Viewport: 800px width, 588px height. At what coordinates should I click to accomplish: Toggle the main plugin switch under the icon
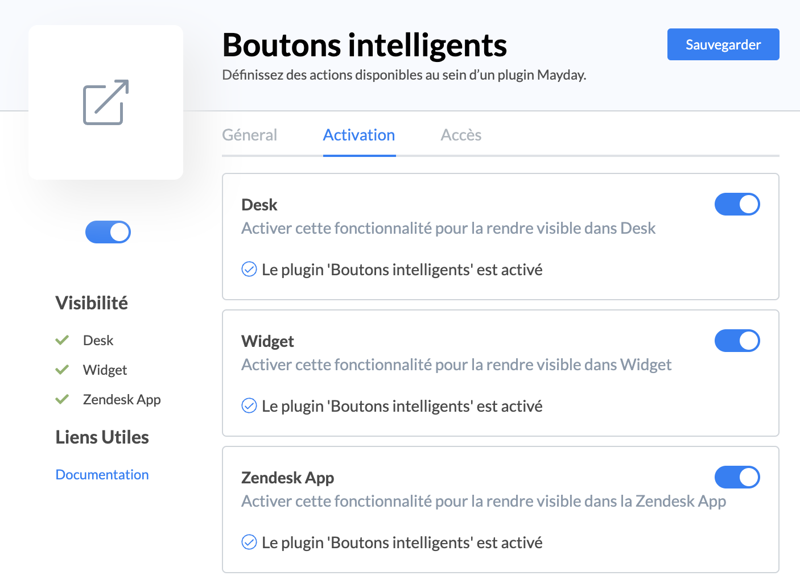(108, 232)
